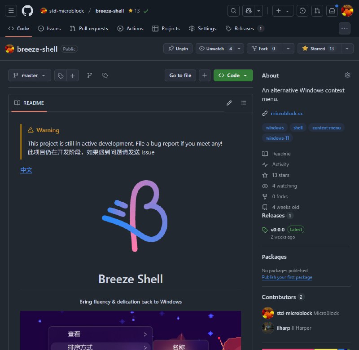Click the green check status icon

point(146,11)
